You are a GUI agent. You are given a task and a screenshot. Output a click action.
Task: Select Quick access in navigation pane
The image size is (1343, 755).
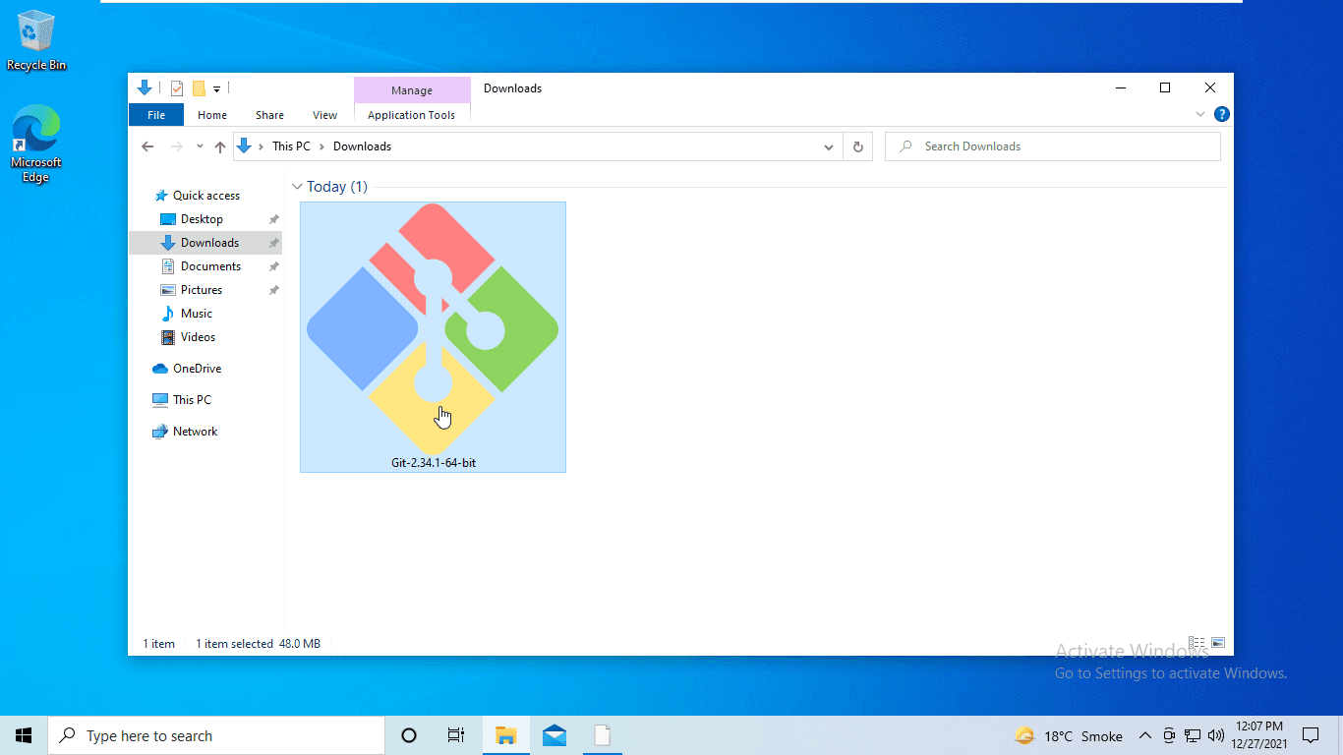(x=205, y=196)
